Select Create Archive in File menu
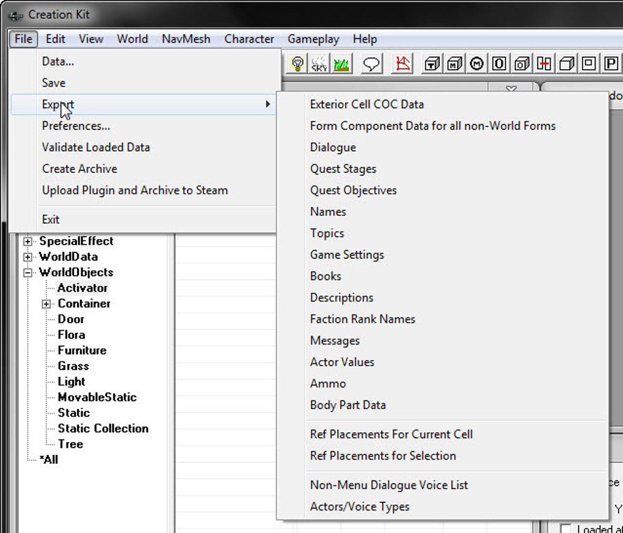Image resolution: width=623 pixels, height=533 pixels. pyautogui.click(x=79, y=169)
